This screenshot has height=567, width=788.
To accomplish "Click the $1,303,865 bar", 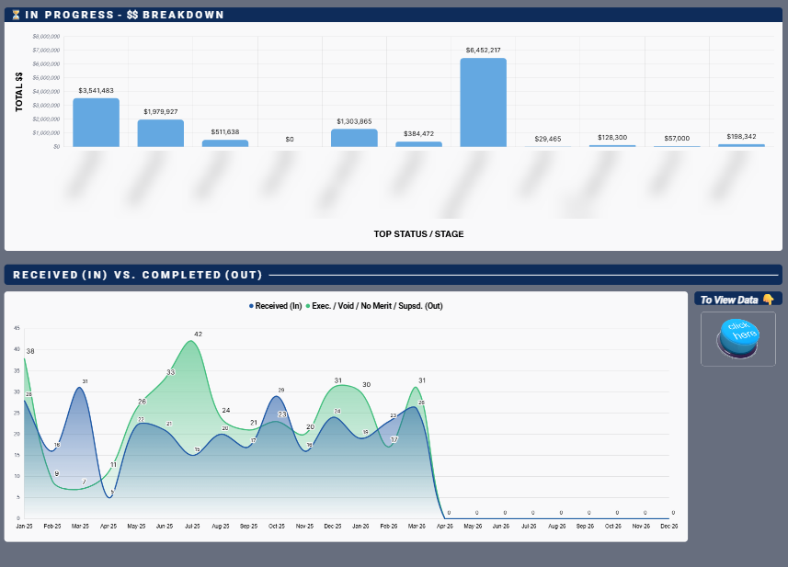I will click(354, 138).
